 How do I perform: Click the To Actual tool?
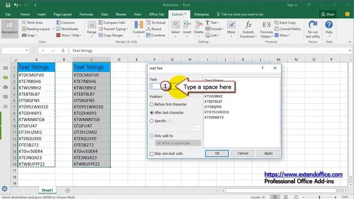click(x=156, y=23)
